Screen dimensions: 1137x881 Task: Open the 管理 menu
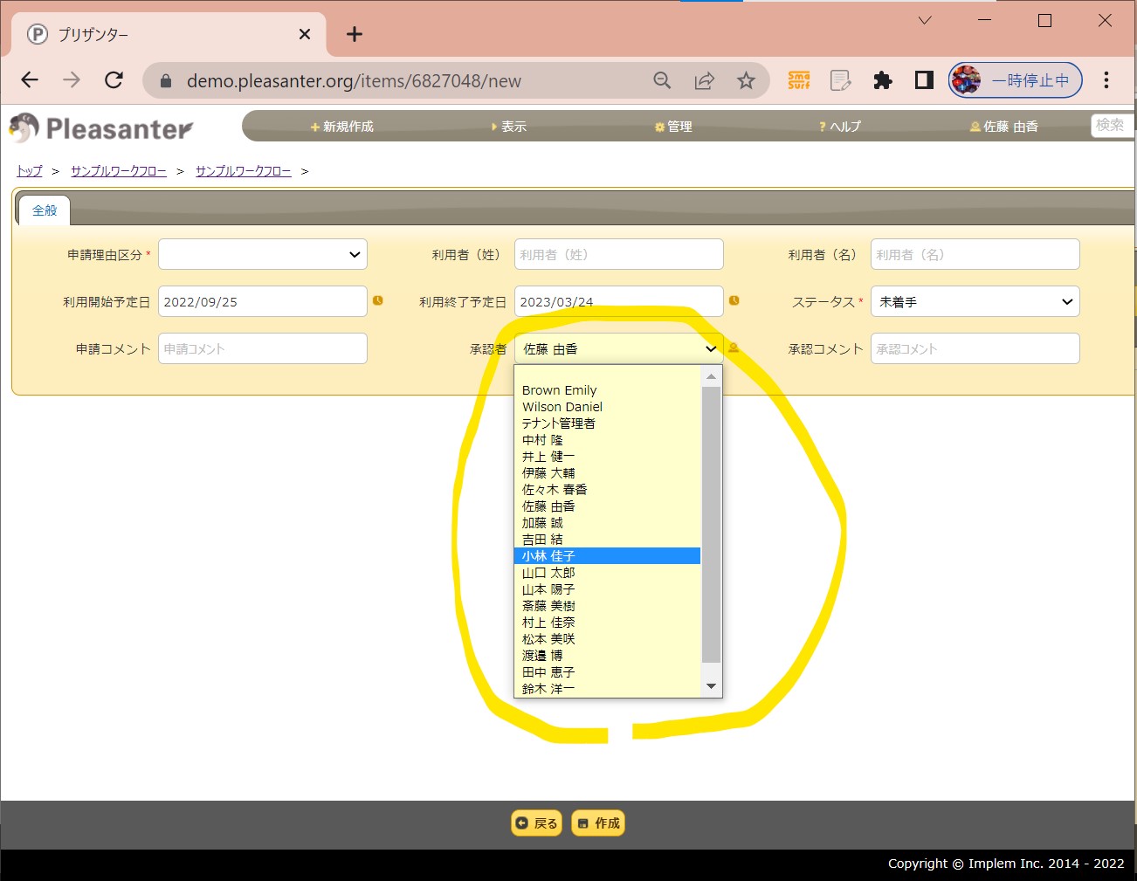pos(673,127)
